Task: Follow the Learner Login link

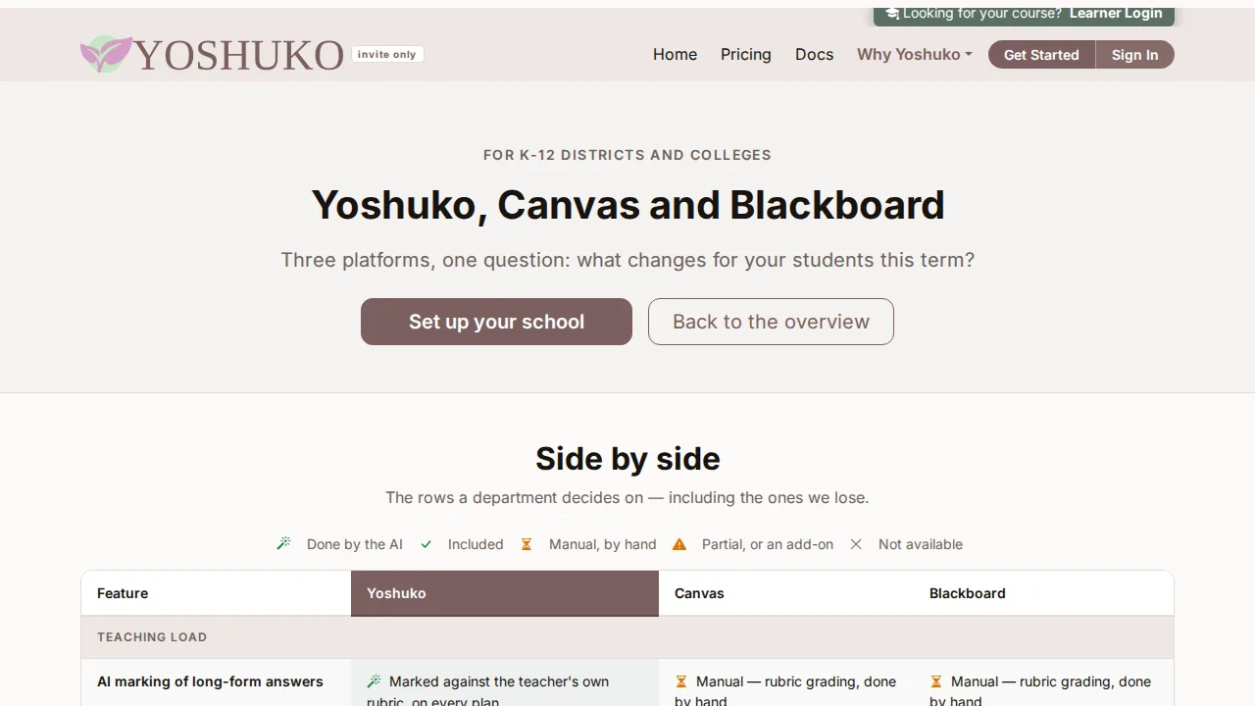Action: point(1116,14)
